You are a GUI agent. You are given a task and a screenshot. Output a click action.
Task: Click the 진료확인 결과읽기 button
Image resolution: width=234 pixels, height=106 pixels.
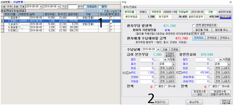click(170, 55)
